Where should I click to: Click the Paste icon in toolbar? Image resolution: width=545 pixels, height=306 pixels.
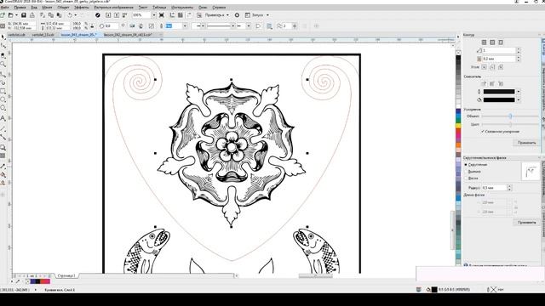click(60, 15)
